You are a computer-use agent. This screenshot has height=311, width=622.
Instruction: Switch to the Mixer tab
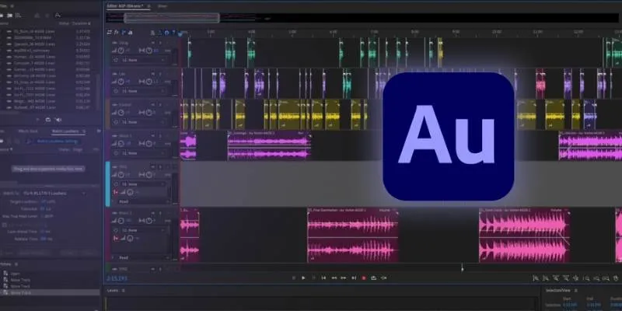point(162,6)
